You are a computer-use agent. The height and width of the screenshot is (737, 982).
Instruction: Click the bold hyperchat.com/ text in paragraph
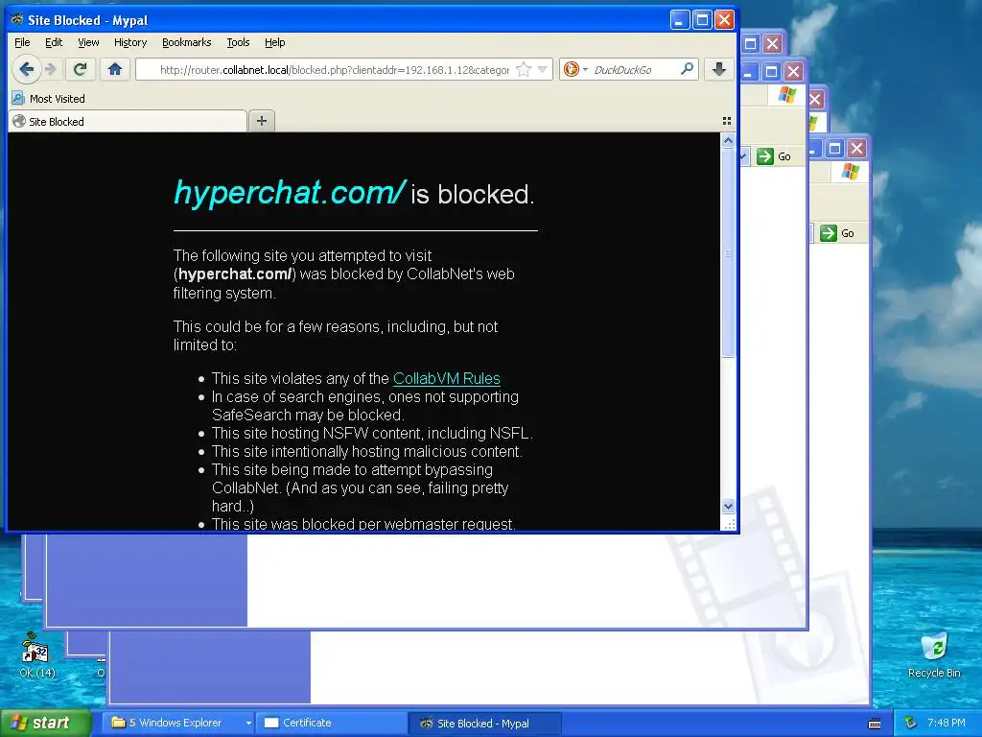[235, 273]
